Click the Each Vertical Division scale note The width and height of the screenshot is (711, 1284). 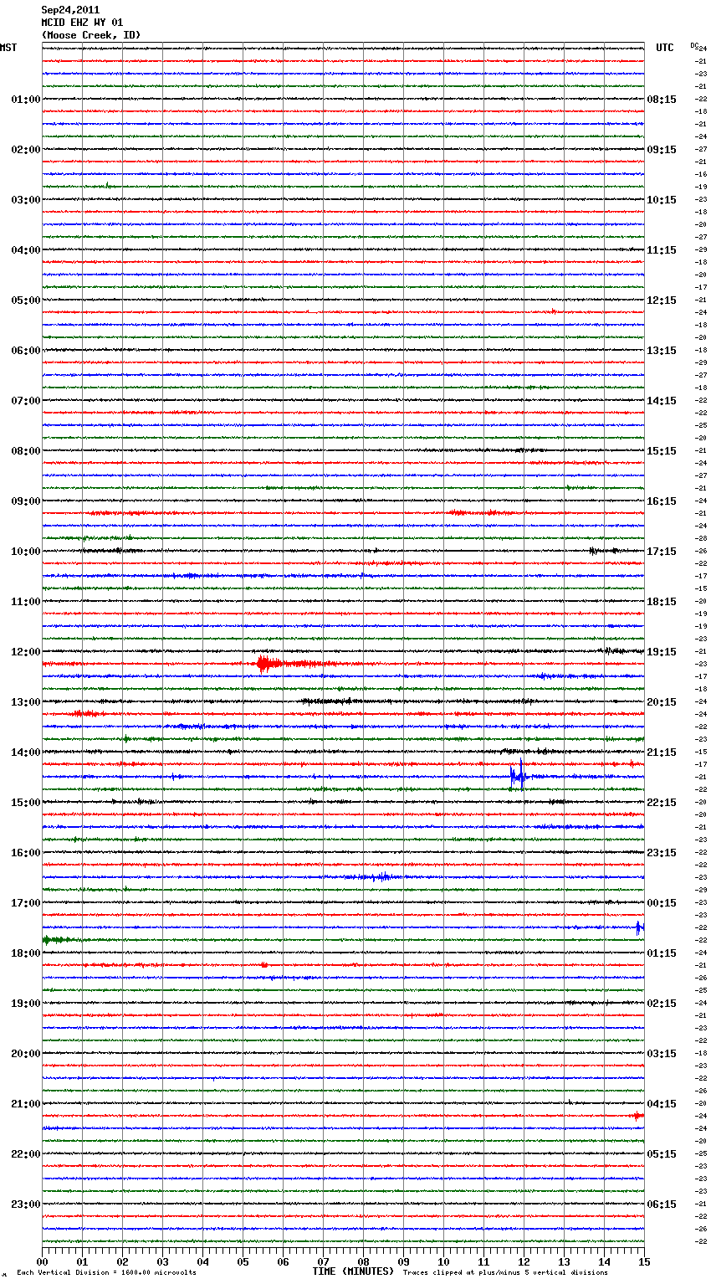click(x=106, y=1273)
